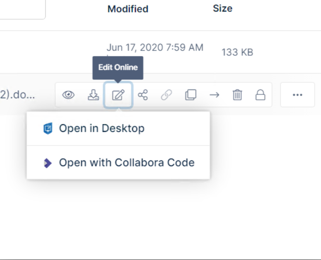Copy the file using the copy icon
Image resolution: width=321 pixels, height=260 pixels.
point(191,95)
